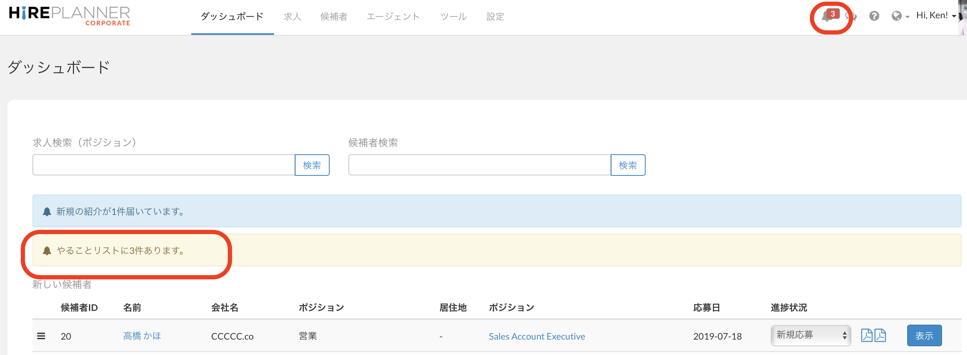Open the language selector dropdown arrow
The width and height of the screenshot is (967, 355).
click(907, 17)
